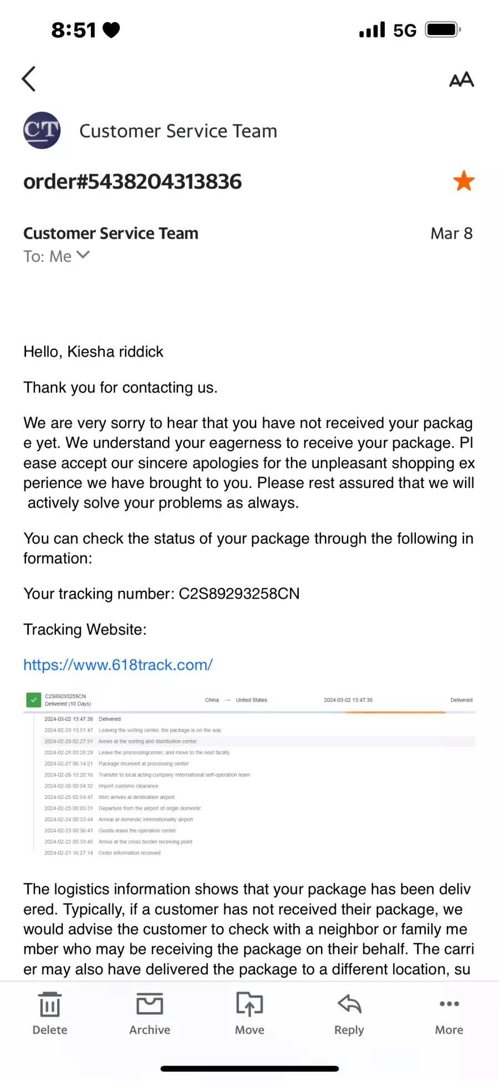The width and height of the screenshot is (499, 1081).
Task: Tap the order#5438204313836 subject line
Action: [133, 182]
